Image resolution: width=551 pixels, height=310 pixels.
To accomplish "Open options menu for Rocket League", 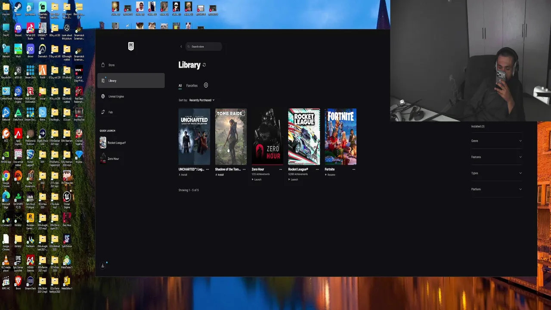I will click(x=317, y=170).
